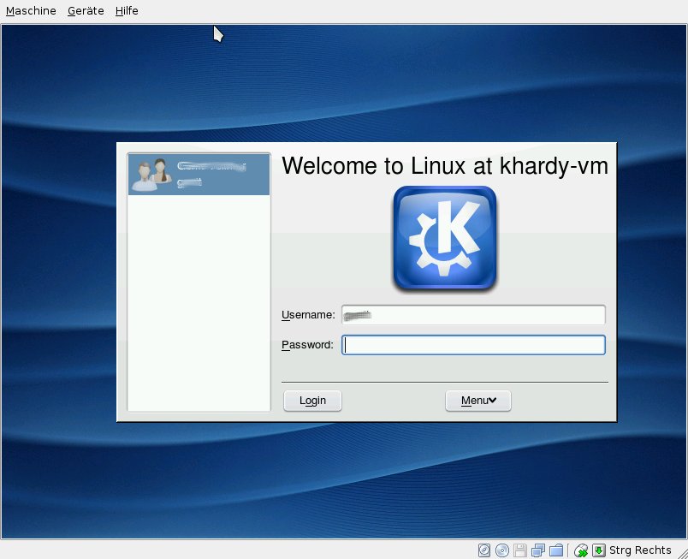Click the empty area of the user list
Image resolution: width=688 pixels, height=559 pixels.
coord(199,300)
